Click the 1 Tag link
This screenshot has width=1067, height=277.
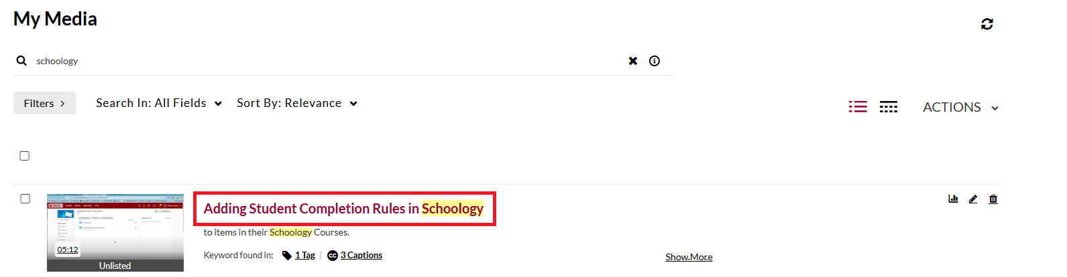point(304,255)
